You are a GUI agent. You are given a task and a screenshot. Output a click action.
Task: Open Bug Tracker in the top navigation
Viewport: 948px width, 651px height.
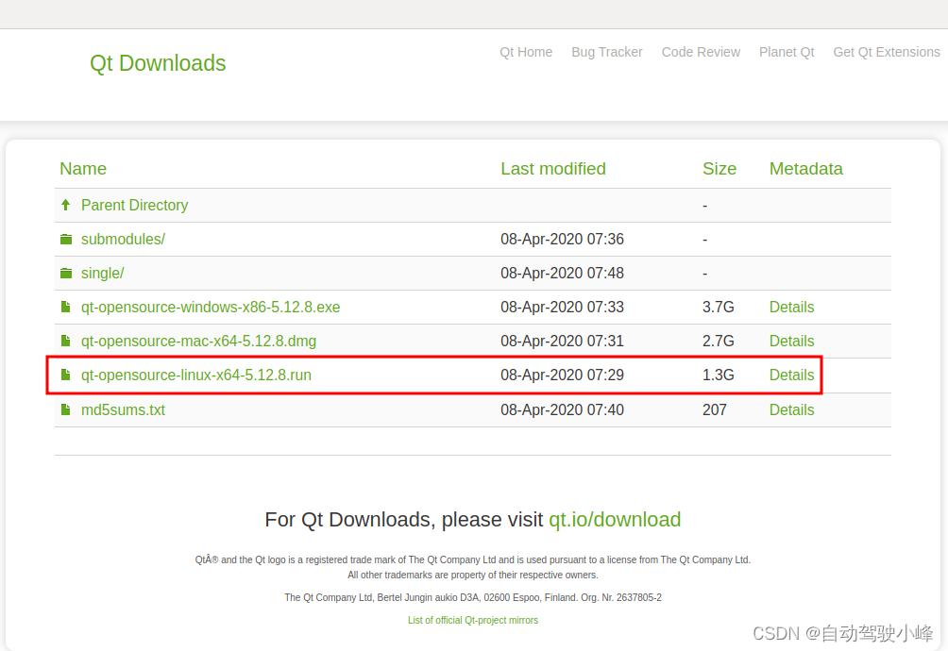(607, 52)
